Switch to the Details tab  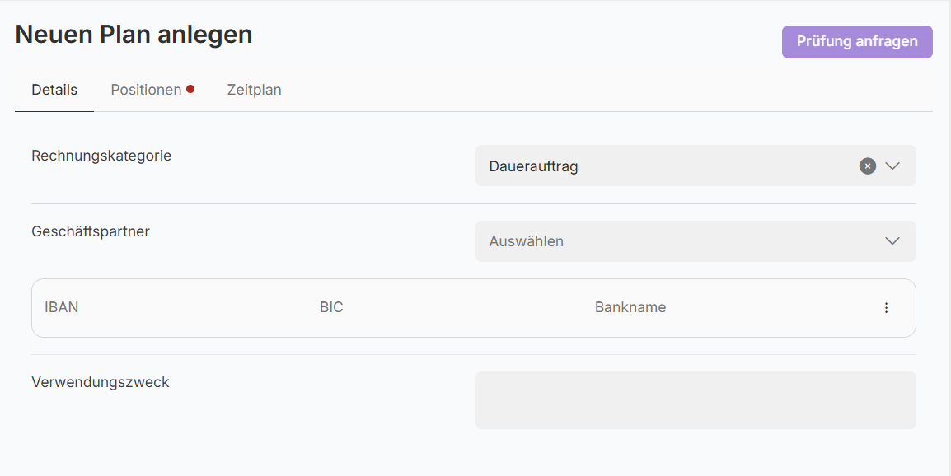[x=54, y=90]
